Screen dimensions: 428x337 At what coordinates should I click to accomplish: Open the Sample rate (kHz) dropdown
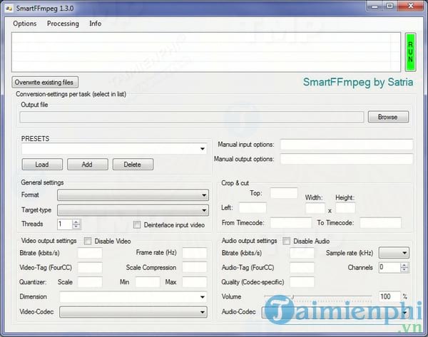pos(394,253)
